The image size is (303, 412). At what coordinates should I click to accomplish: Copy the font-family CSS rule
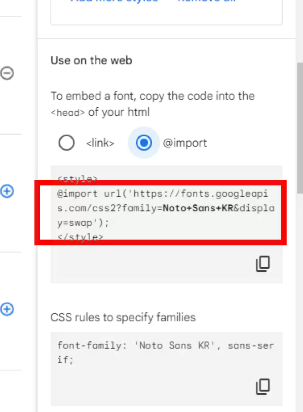point(262,387)
